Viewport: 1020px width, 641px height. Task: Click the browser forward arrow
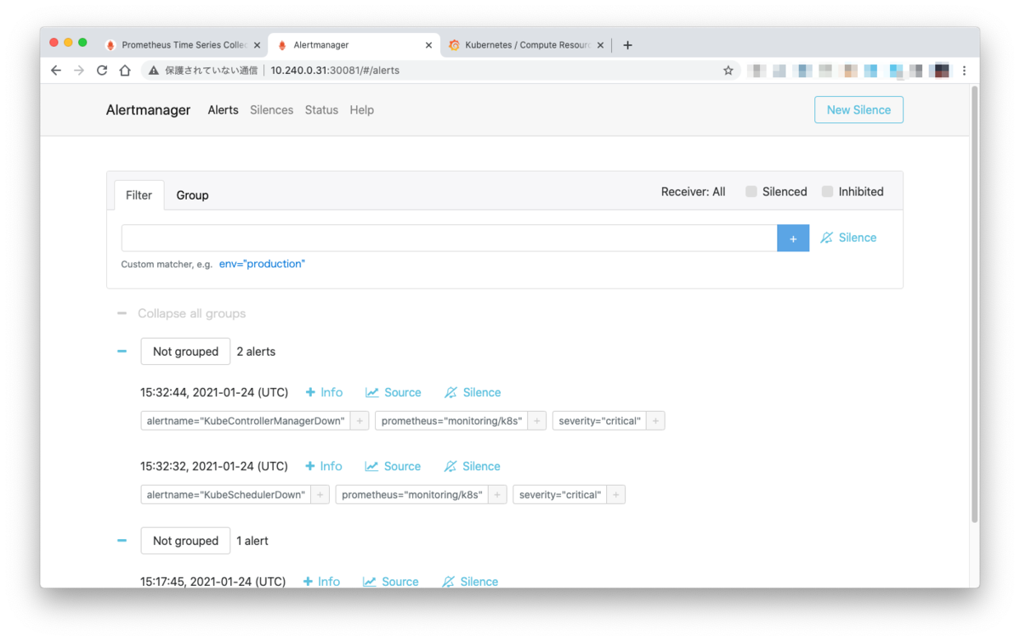click(x=79, y=70)
